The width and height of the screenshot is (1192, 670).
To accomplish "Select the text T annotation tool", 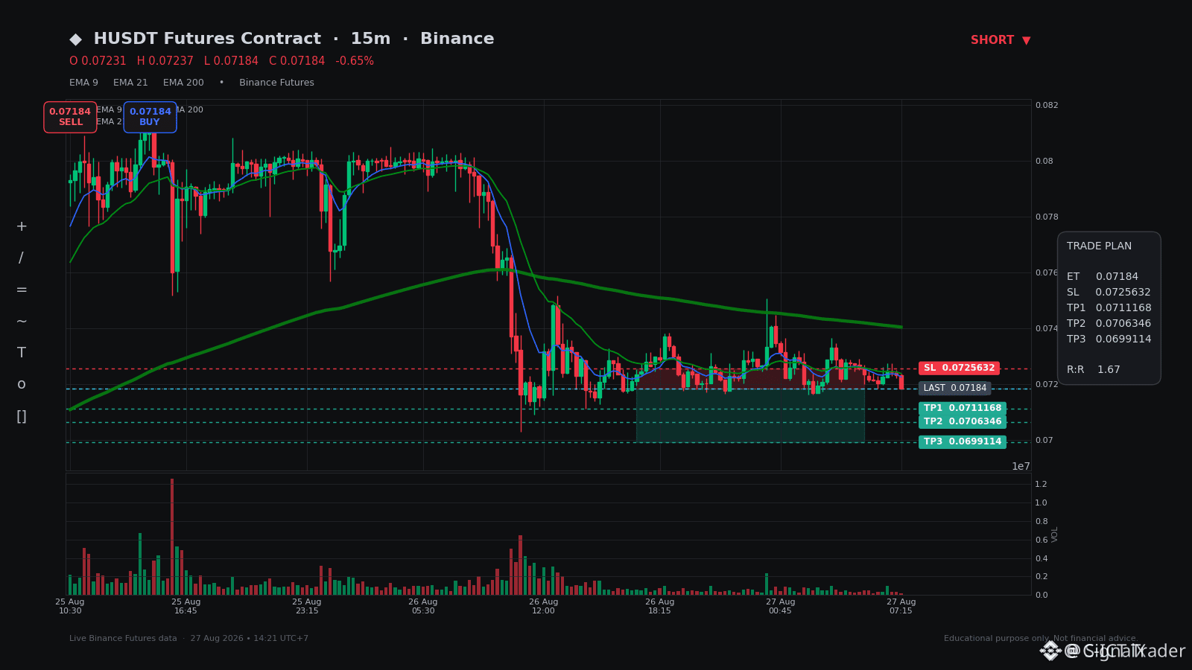I will (22, 353).
